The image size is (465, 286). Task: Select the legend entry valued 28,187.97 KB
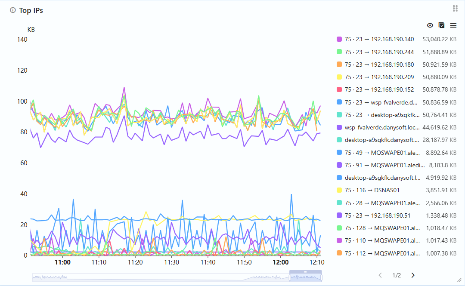[x=397, y=140]
